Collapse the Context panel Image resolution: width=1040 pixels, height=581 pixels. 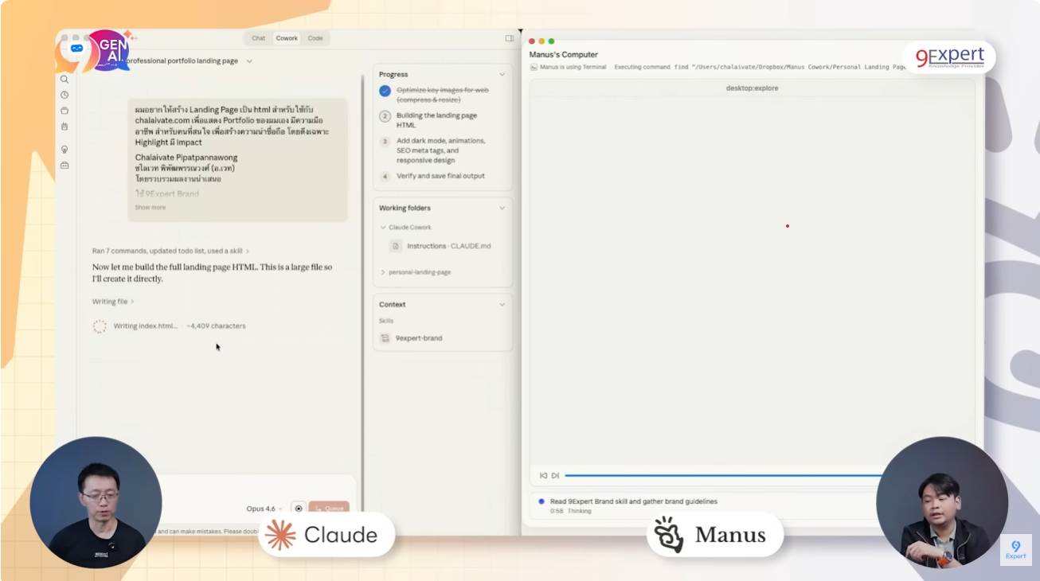[x=502, y=305]
